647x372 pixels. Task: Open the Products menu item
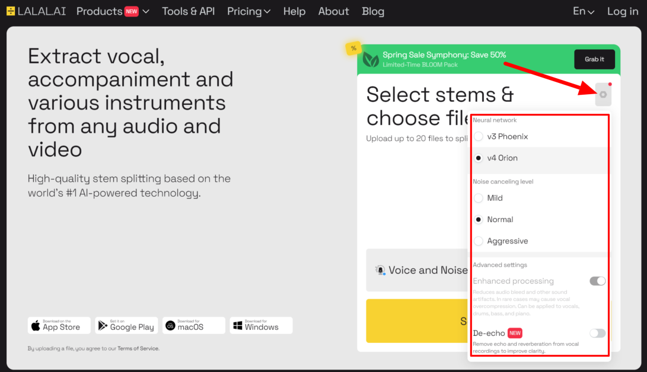99,11
